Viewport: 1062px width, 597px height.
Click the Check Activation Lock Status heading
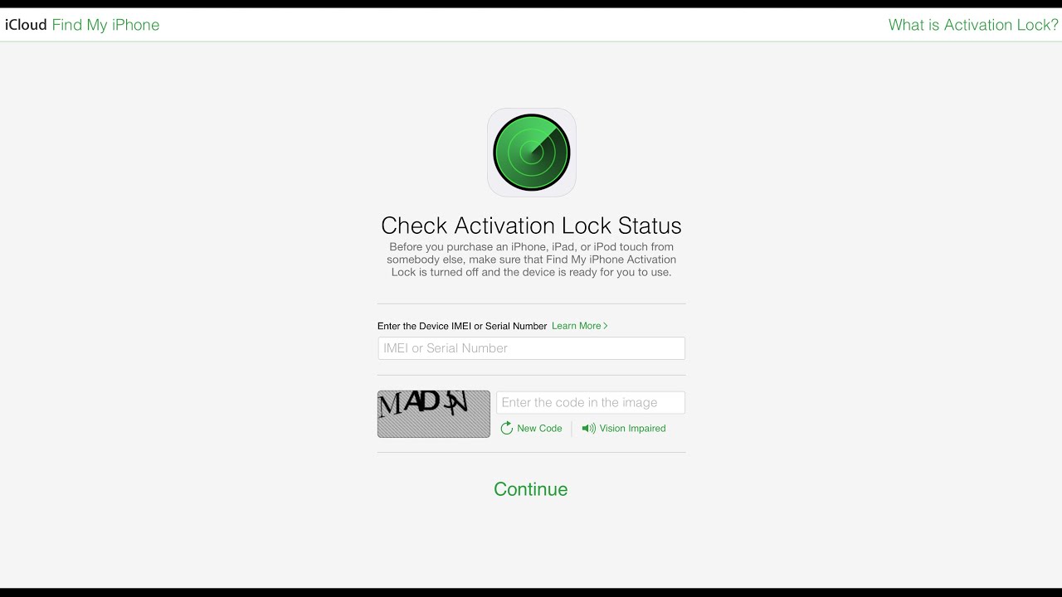tap(531, 226)
